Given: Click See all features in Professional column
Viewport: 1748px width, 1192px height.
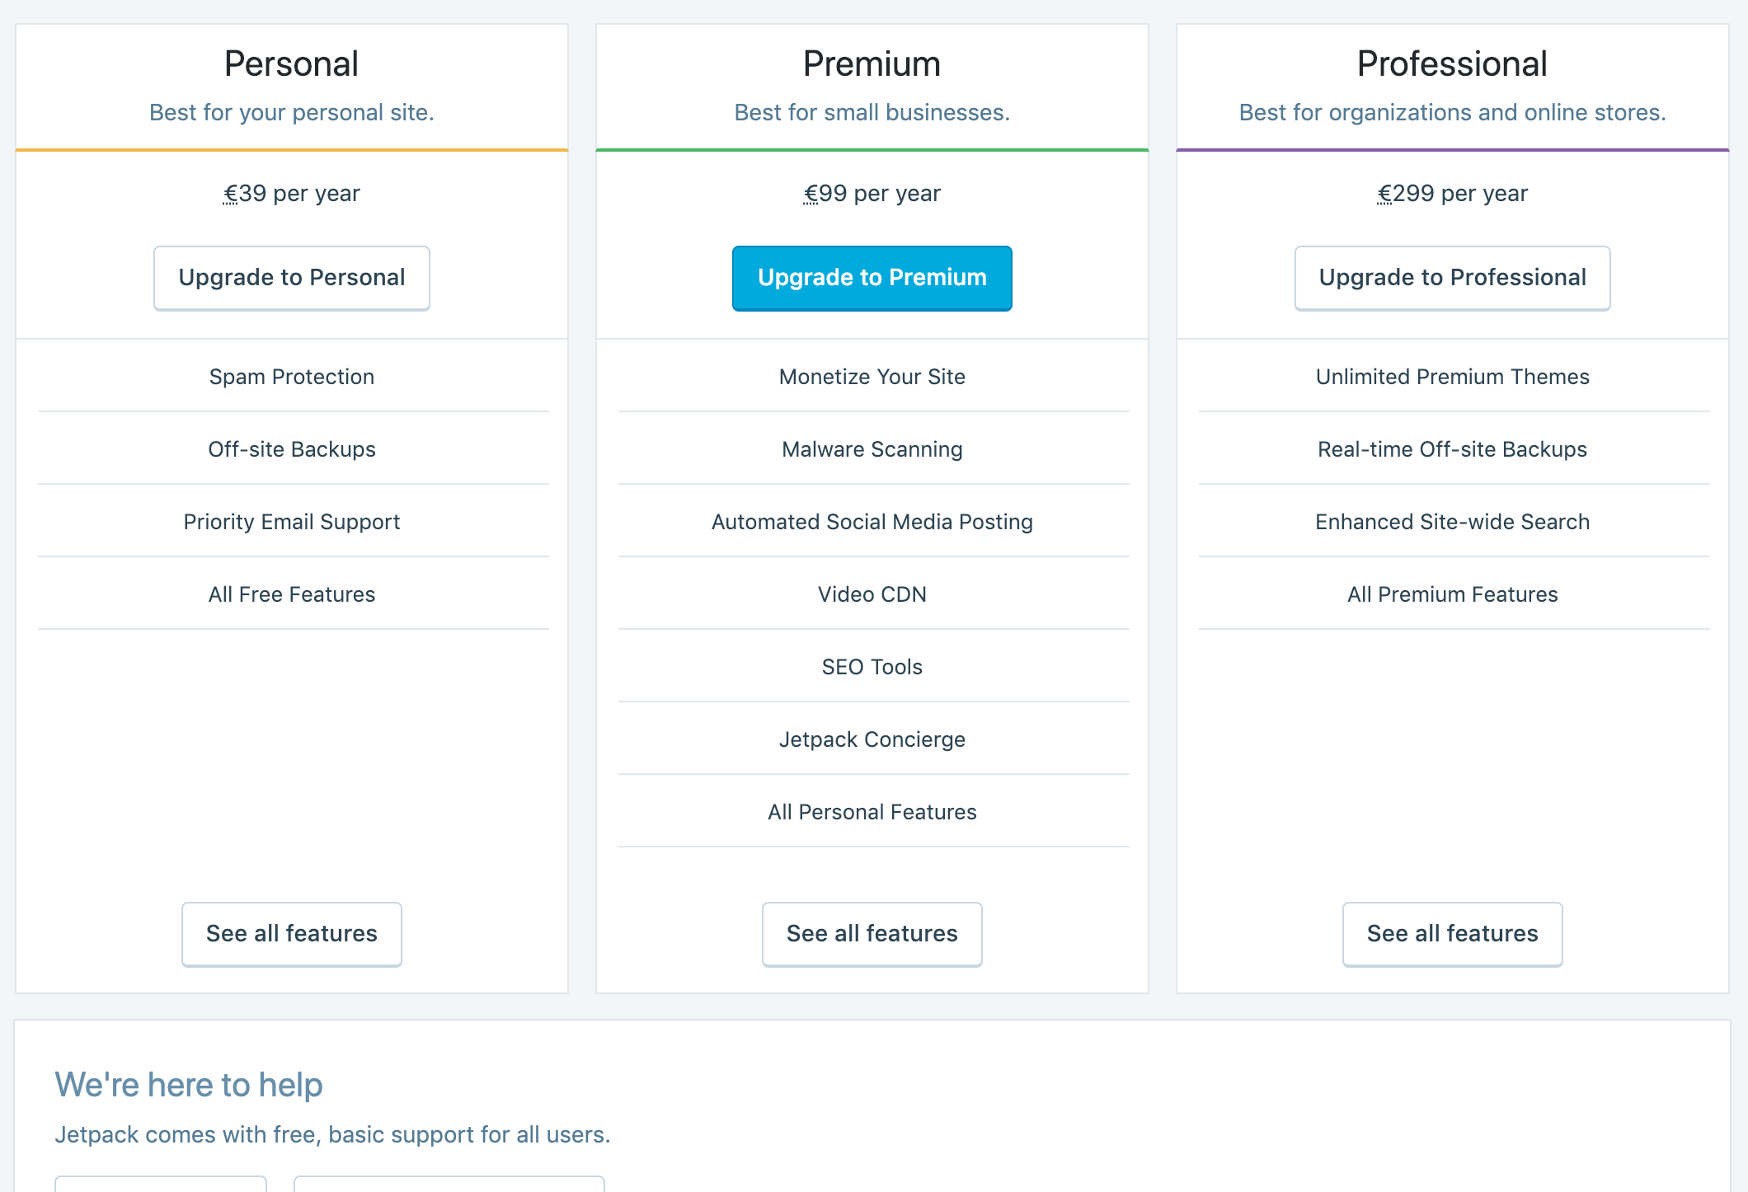Looking at the screenshot, I should [x=1452, y=934].
